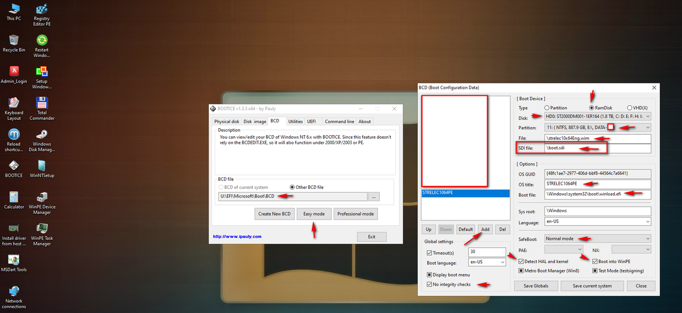The width and height of the screenshot is (682, 313).
Task: Browse for BCD file with ... button
Action: (x=374, y=197)
